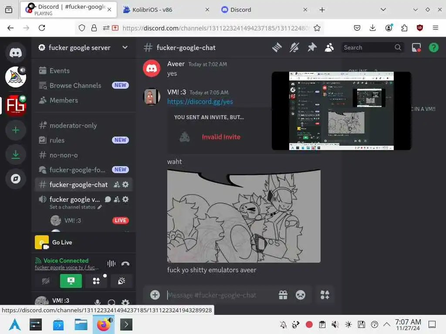Open the Inbox icon in header
This screenshot has width=446, height=334.
[416, 47]
